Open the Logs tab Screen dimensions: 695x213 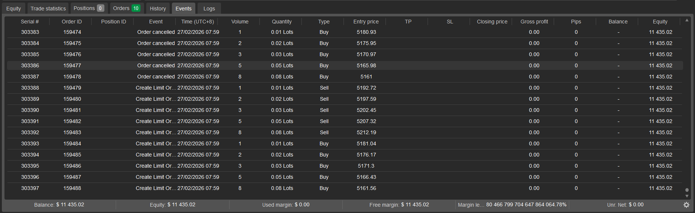pos(209,9)
